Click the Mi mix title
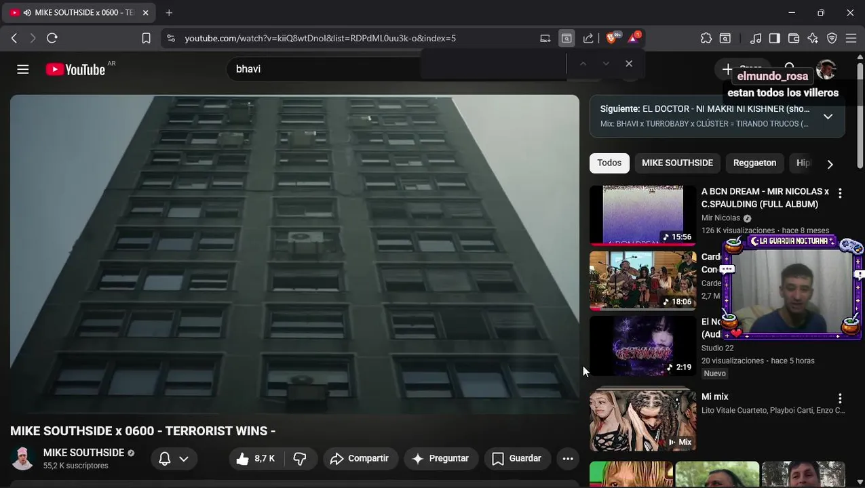Screen dimensions: 865x488 pyautogui.click(x=714, y=397)
